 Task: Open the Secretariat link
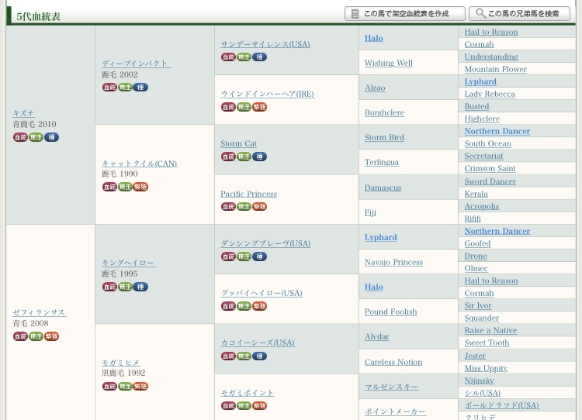point(484,156)
